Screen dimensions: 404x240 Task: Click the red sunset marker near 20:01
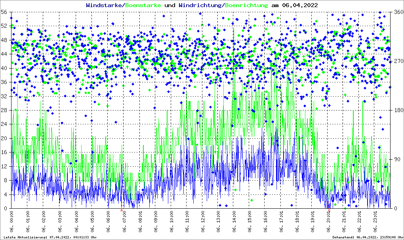click(x=329, y=211)
